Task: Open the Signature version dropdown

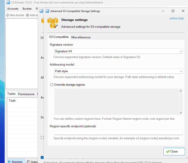Action: point(118,51)
